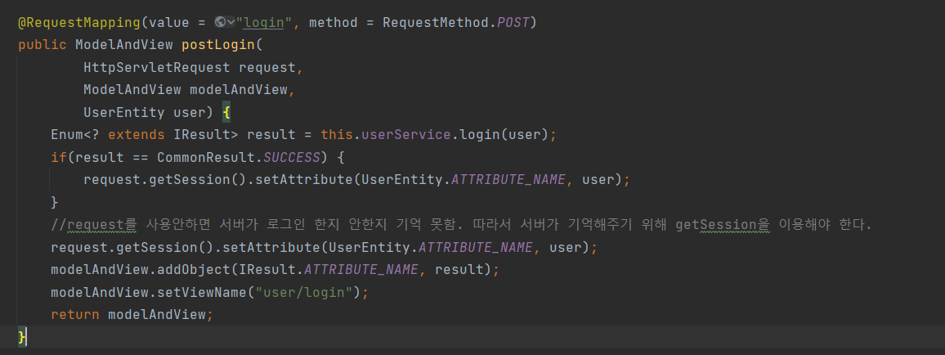Click the addObject method call
This screenshot has height=355, width=945.
[x=194, y=270]
